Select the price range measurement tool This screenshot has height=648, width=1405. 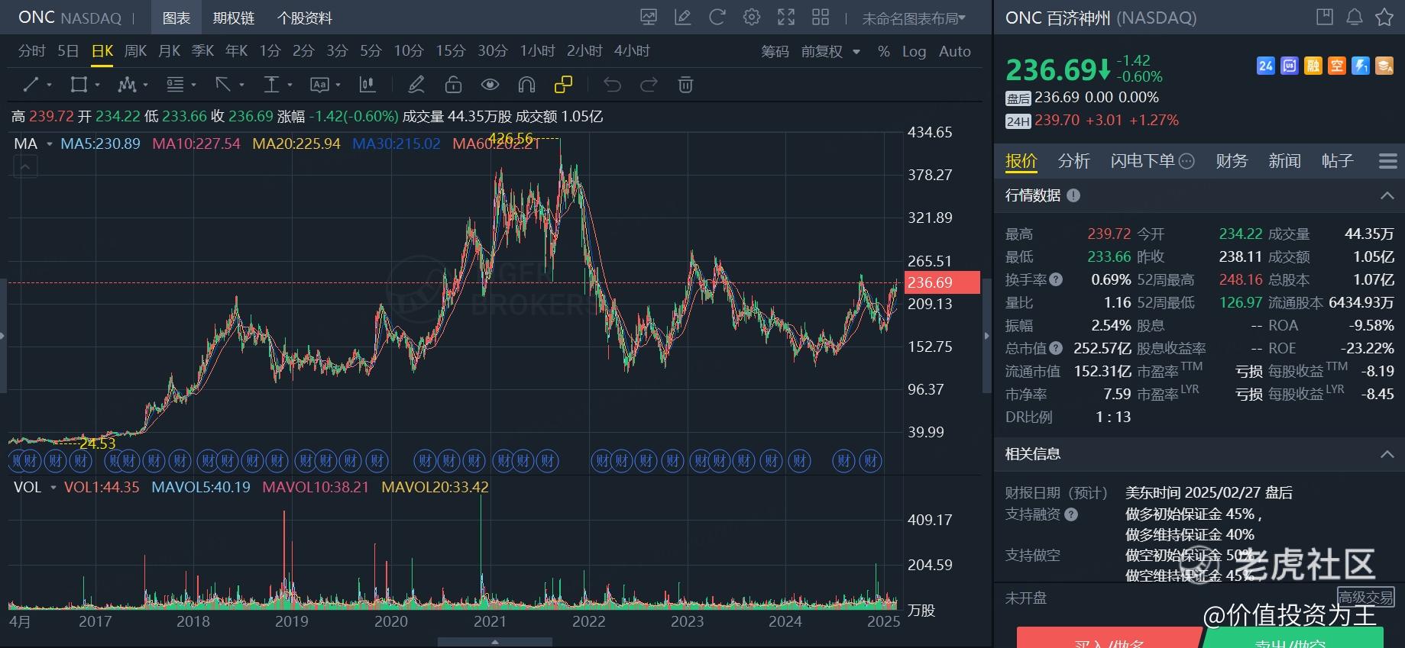271,85
